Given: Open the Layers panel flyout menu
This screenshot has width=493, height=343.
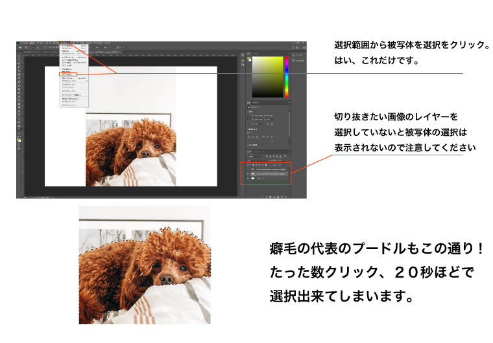Looking at the screenshot, I should click(x=289, y=152).
